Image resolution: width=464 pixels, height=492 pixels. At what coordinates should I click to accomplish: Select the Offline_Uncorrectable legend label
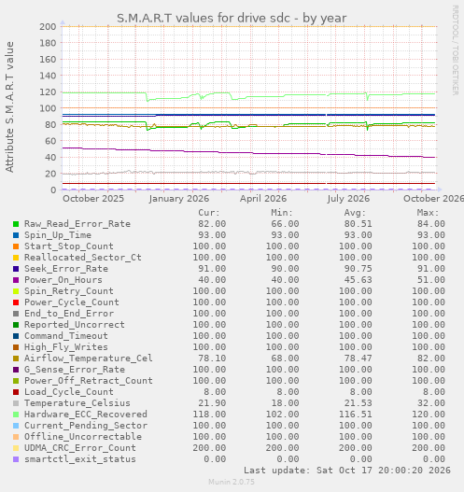pos(83,437)
